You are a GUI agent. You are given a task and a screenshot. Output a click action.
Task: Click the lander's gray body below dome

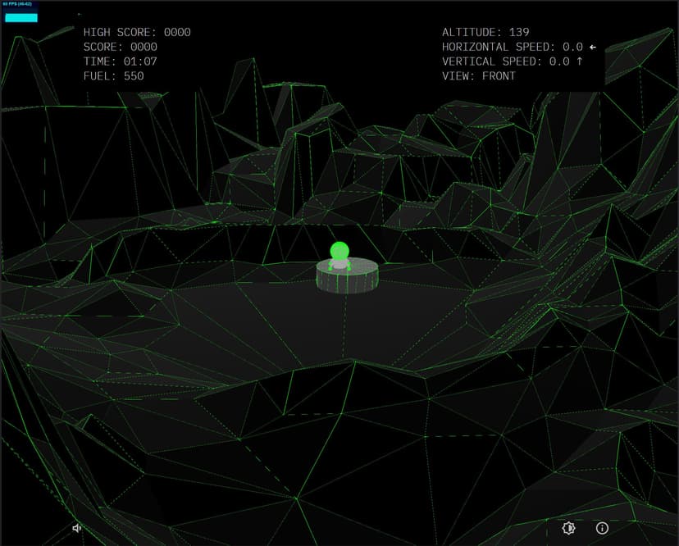339,265
